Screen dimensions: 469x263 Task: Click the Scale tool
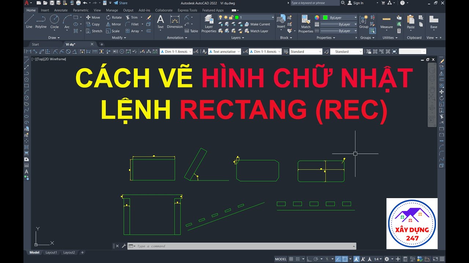pyautogui.click(x=112, y=31)
